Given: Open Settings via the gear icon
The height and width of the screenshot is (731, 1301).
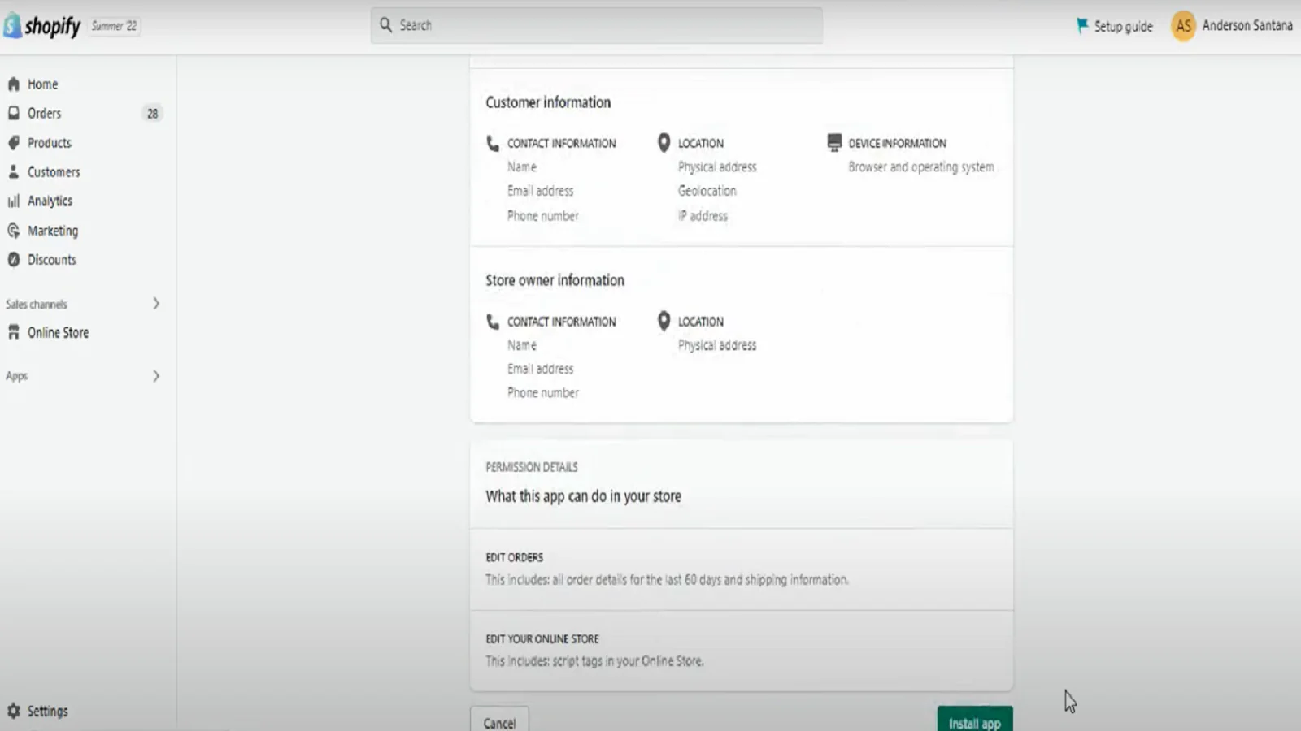Looking at the screenshot, I should click(13, 711).
